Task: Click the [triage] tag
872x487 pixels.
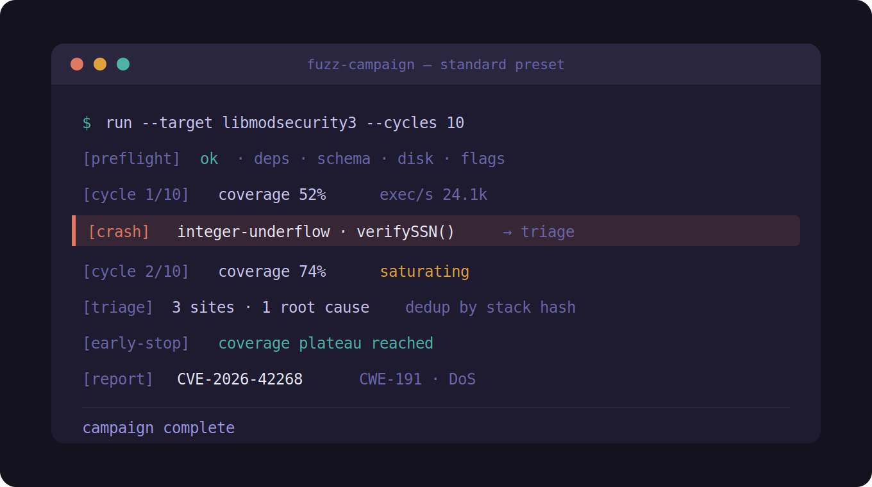Action: [x=118, y=308]
